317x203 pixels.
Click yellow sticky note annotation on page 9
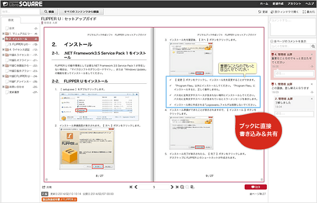click(237, 68)
